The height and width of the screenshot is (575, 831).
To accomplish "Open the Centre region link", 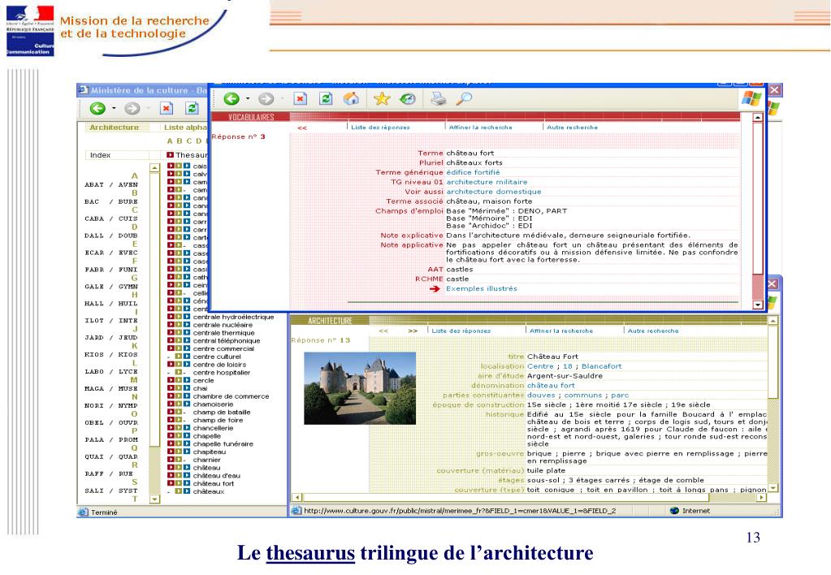I will (540, 366).
